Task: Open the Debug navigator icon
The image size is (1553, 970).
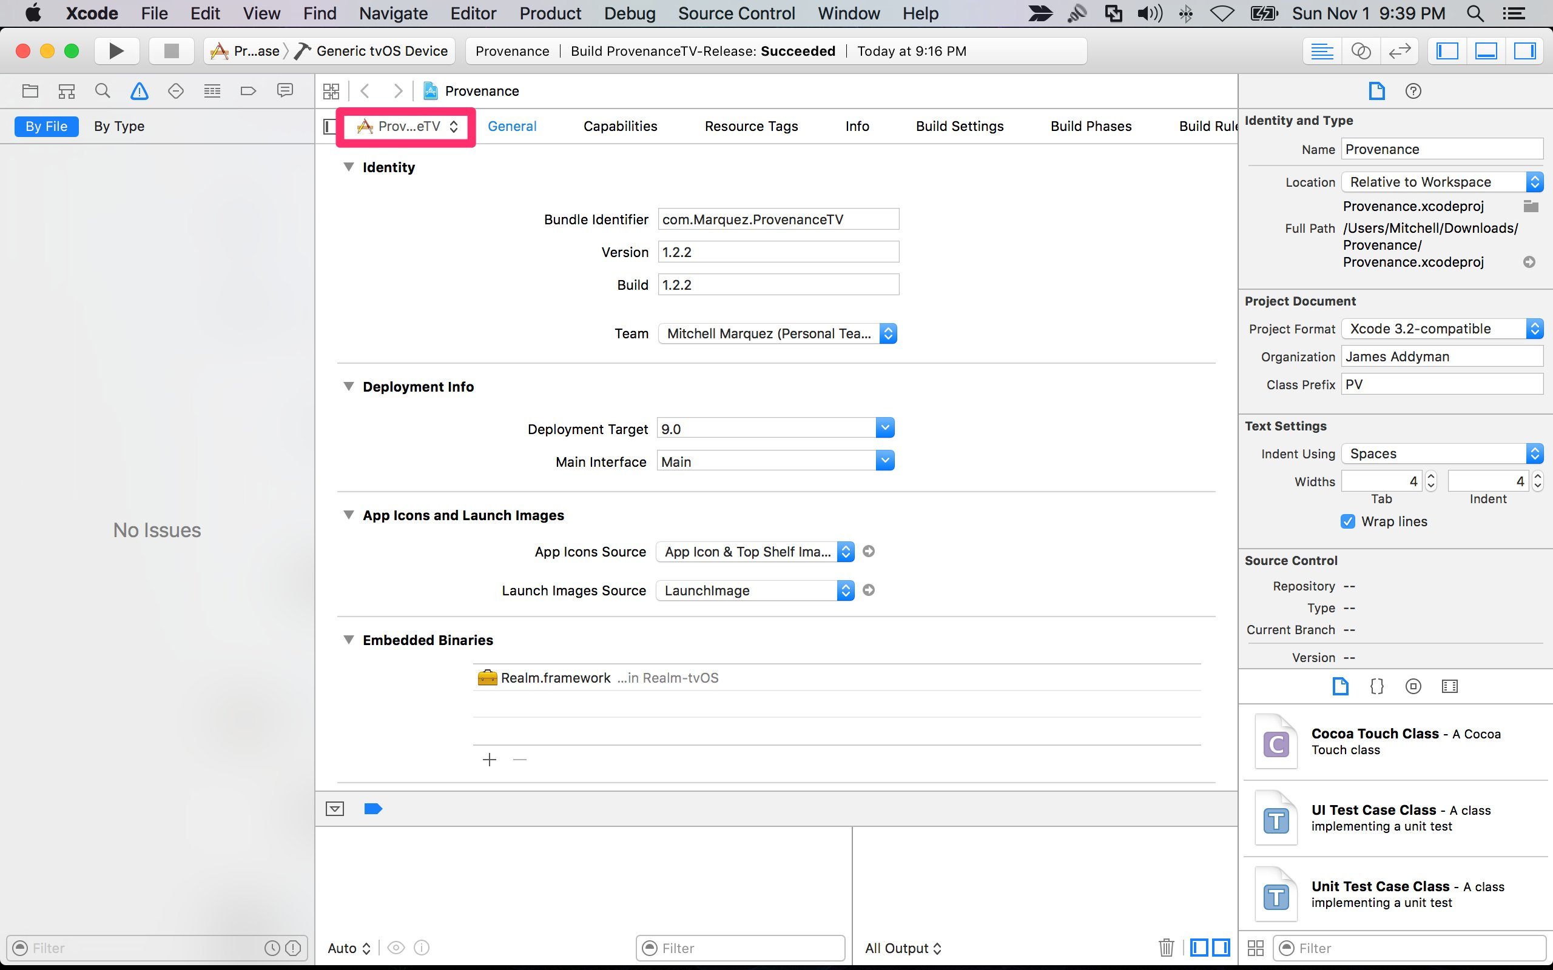Action: [212, 91]
